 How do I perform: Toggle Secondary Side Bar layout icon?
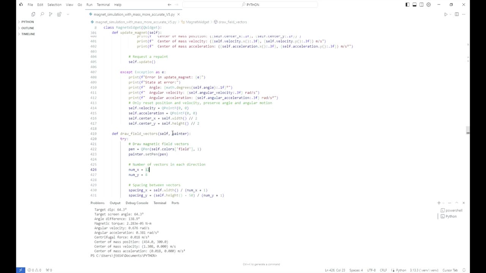[421, 5]
